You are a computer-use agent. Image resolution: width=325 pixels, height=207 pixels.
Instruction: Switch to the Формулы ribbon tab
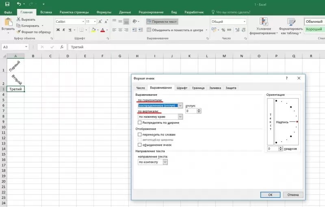pos(104,12)
